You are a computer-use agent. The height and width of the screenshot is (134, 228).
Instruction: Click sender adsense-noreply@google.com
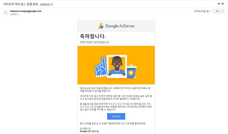tap(26, 11)
